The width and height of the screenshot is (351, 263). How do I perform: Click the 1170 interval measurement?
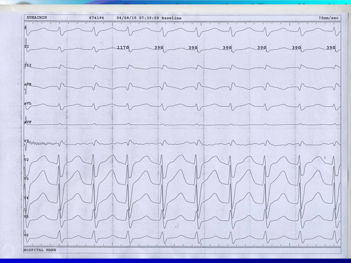[123, 47]
